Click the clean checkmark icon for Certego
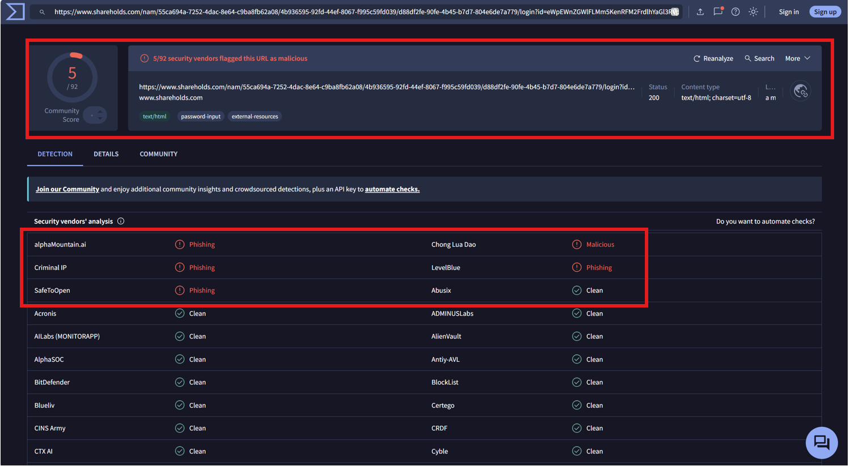 click(577, 405)
